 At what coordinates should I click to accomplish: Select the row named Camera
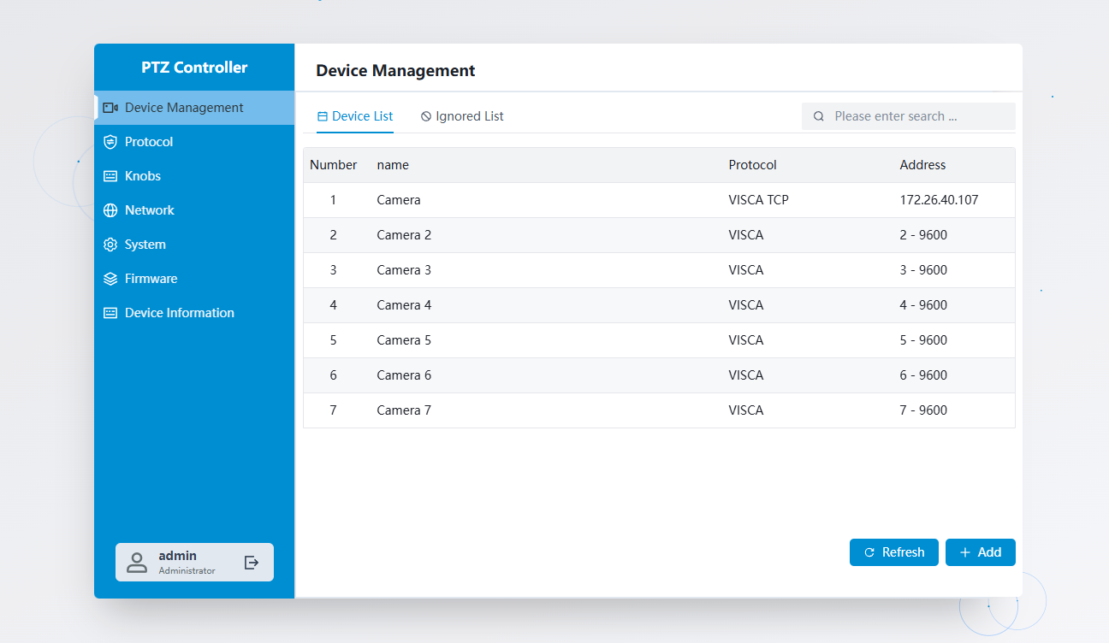(659, 200)
